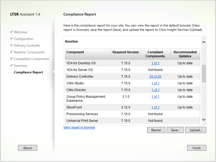
Task: Click the Compatible Components step checkmark icon
Action: tap(12, 58)
